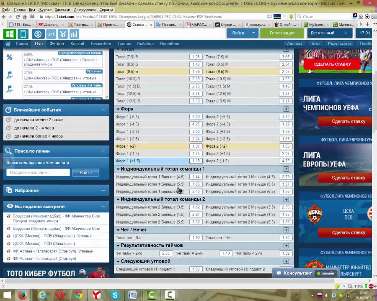Minimize the Ближайшие события panel
377x301 pixels.
[x=103, y=110]
